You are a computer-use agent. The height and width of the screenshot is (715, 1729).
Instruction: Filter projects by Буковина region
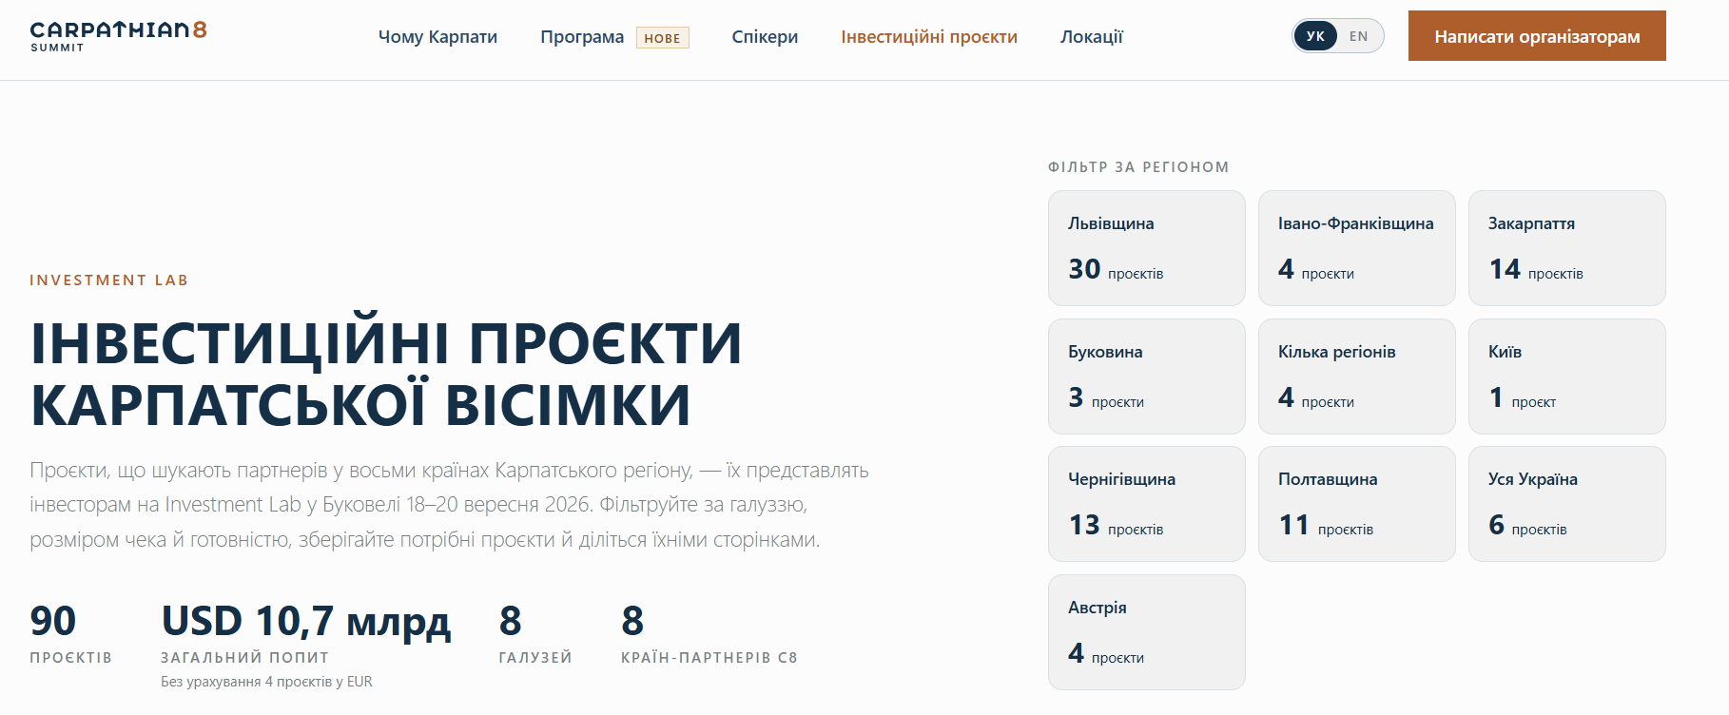click(x=1147, y=377)
